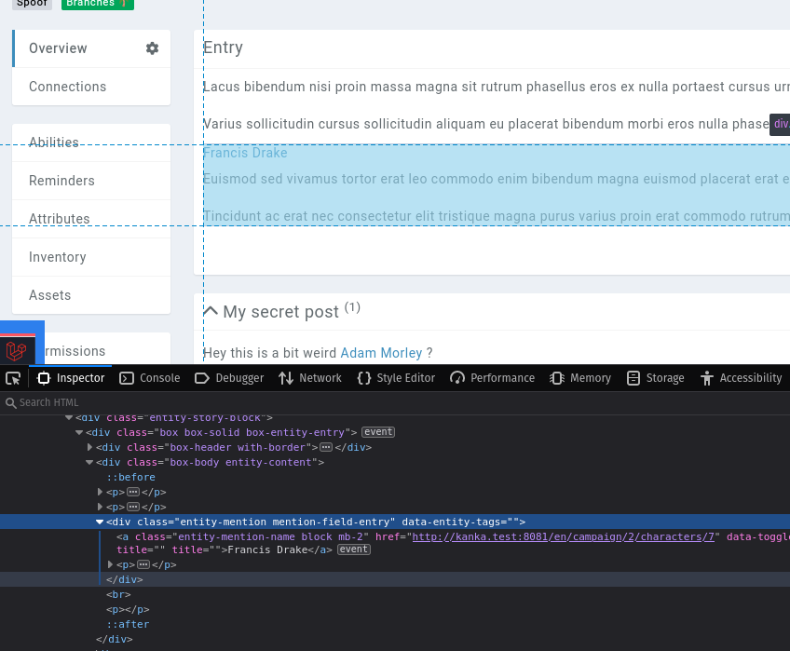Image resolution: width=790 pixels, height=651 pixels.
Task: Switch to the Debugger tab
Action: [x=229, y=378]
